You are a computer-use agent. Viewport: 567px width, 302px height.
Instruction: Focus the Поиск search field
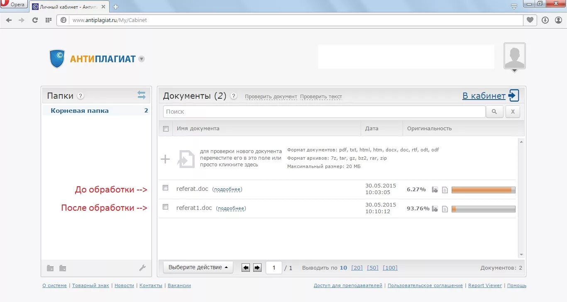[324, 112]
